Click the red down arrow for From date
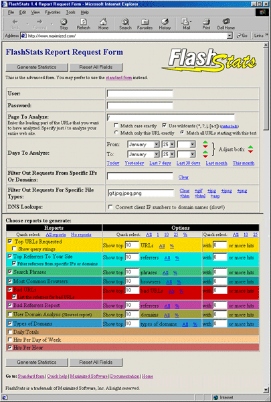Viewport: 271px width, 402px height. 205,146
